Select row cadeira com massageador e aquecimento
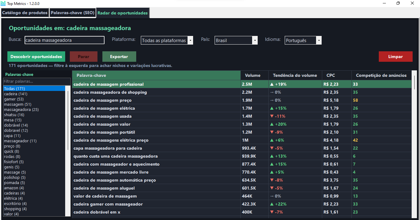420x220 pixels. (x=242, y=164)
